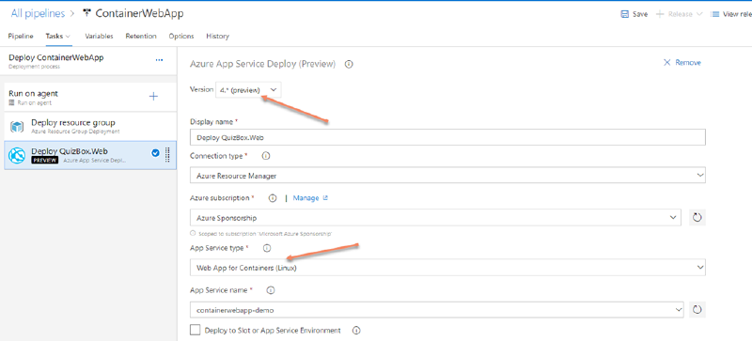The height and width of the screenshot is (341, 752).
Task: Show App Service type info tooltip
Action: 267,248
